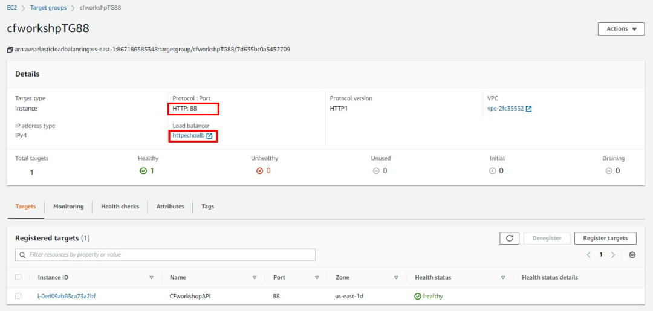This screenshot has height=311, width=653.
Task: Click the Draining status icon
Action: point(609,171)
